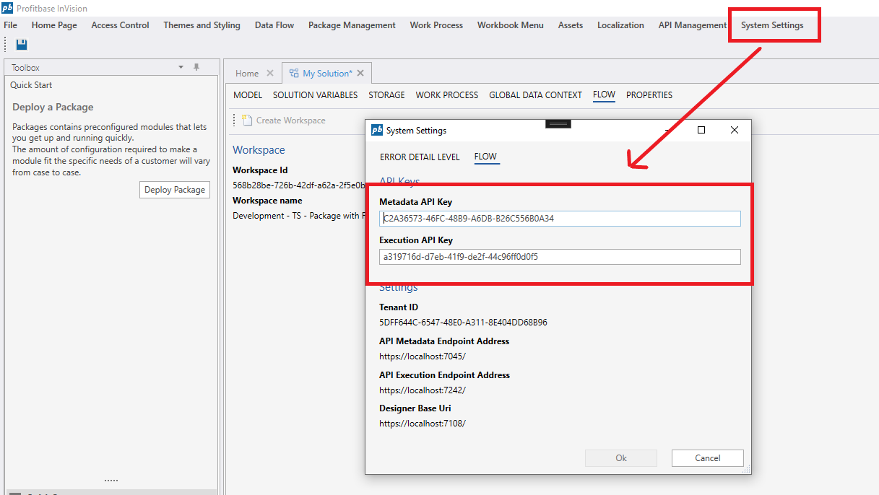
Task: Click the dotted splitter handle below the Toolbox content
Action: [x=111, y=481]
